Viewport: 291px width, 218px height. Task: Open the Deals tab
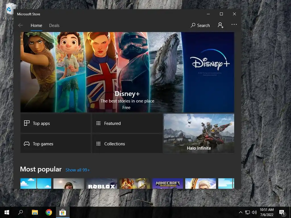pos(54,25)
